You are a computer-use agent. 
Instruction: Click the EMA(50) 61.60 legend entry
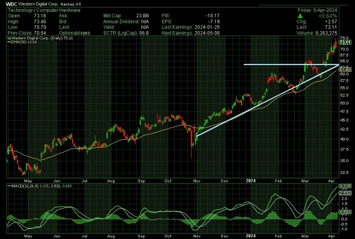pos(22,42)
